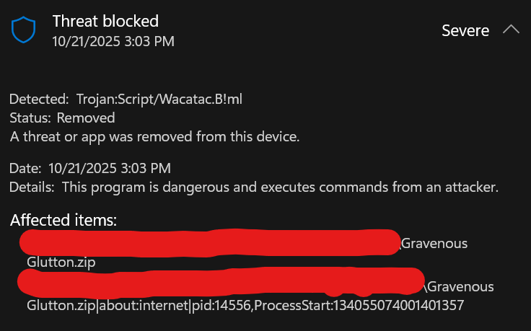The image size is (531, 331).
Task: Click the second redacted file path
Action: point(221,282)
